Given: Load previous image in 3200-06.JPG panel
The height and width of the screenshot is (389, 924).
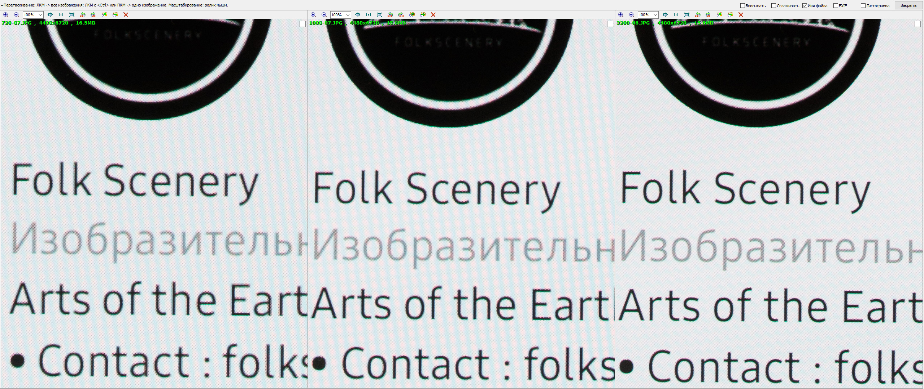Looking at the screenshot, I should (719, 15).
